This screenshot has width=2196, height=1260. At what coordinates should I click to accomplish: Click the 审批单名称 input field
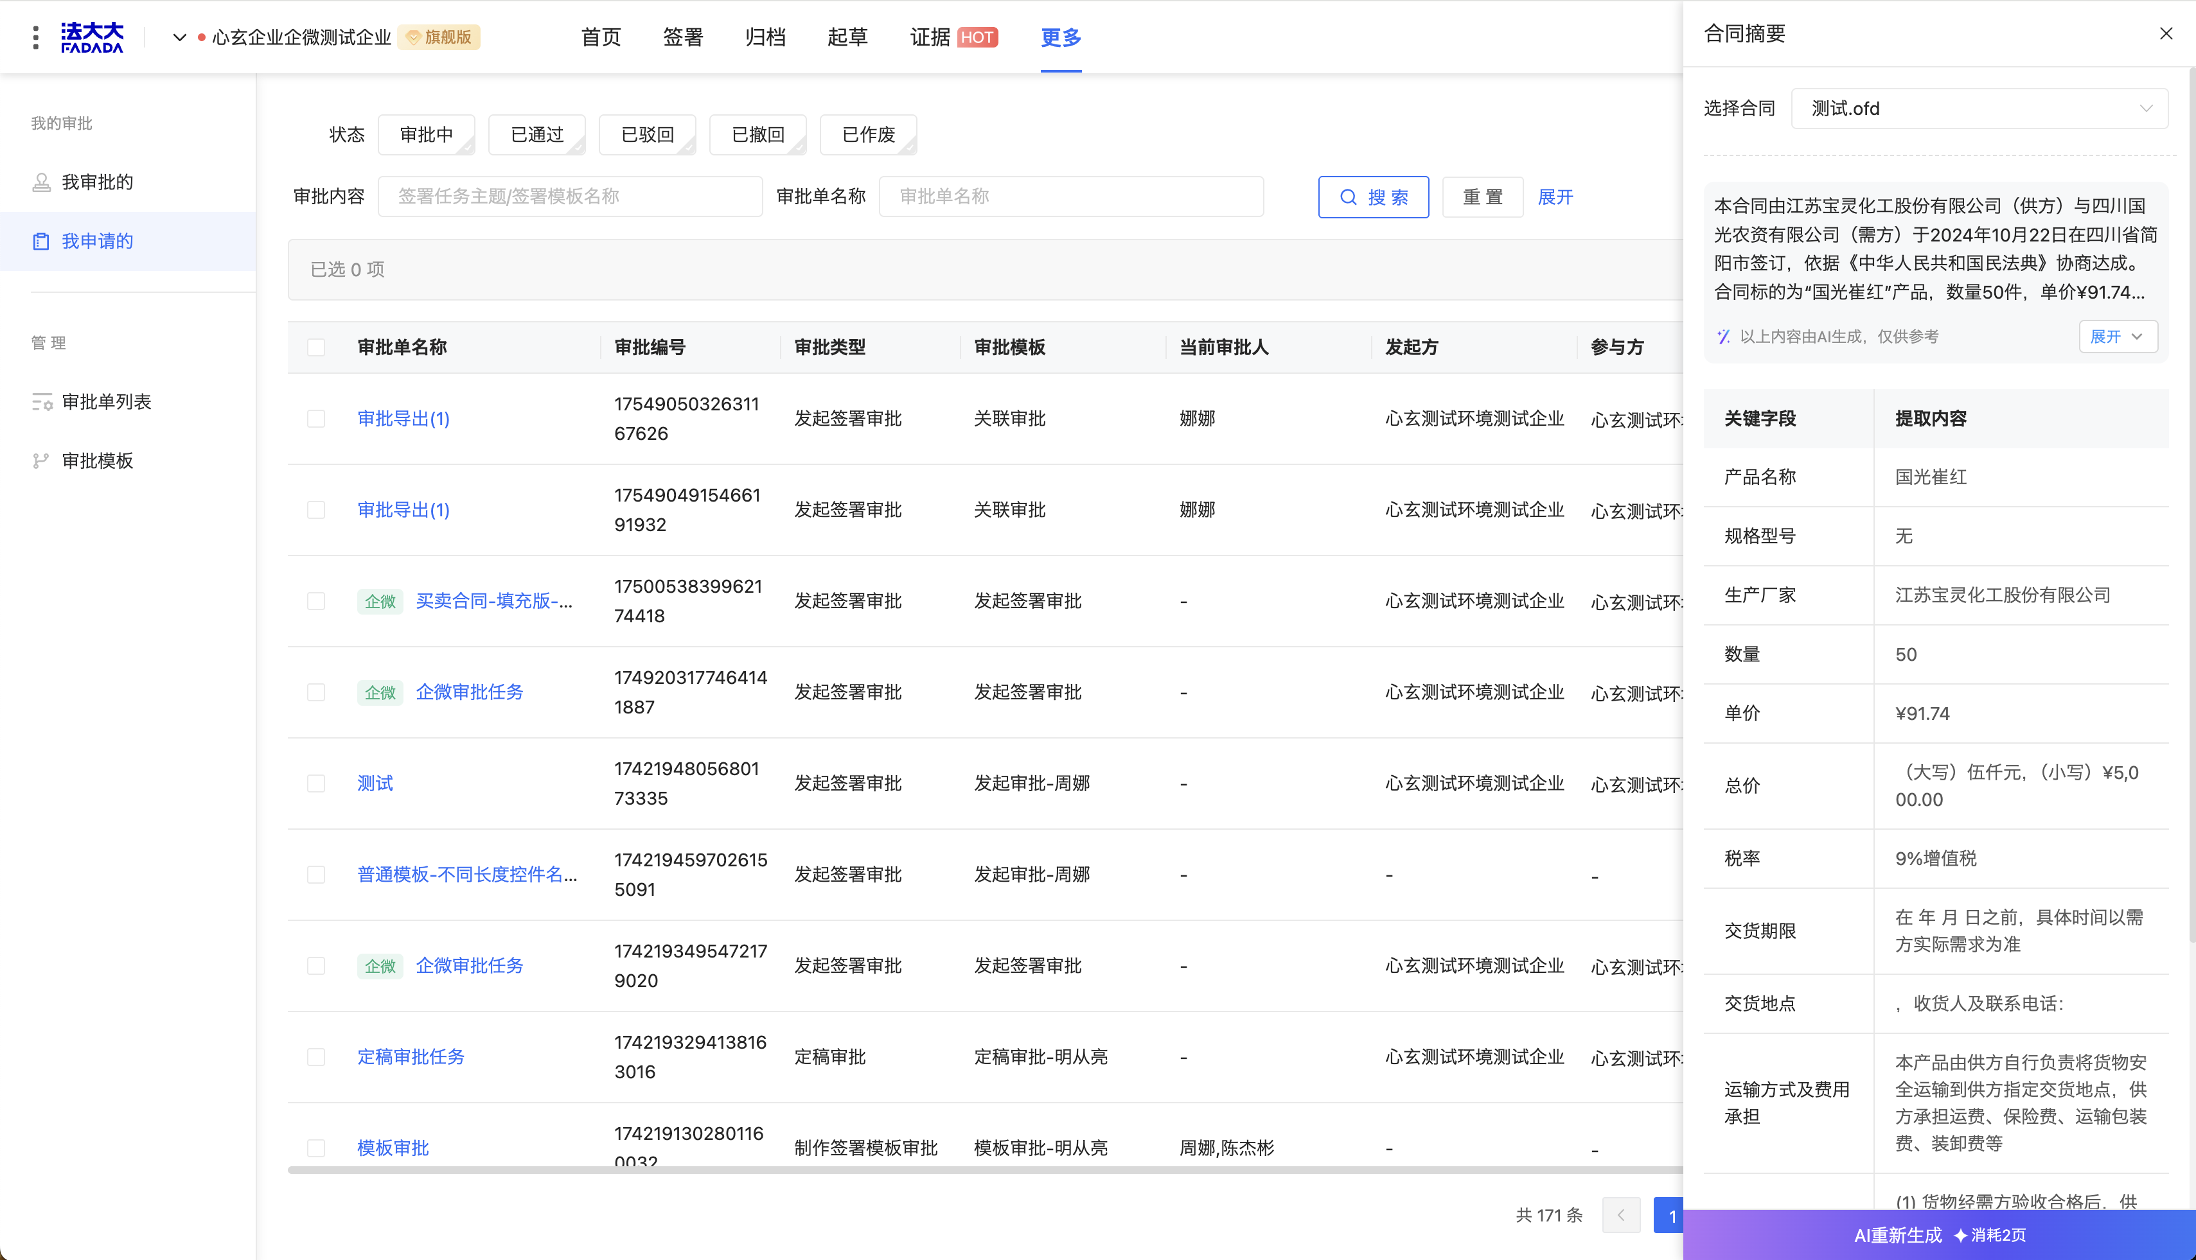pyautogui.click(x=1071, y=197)
